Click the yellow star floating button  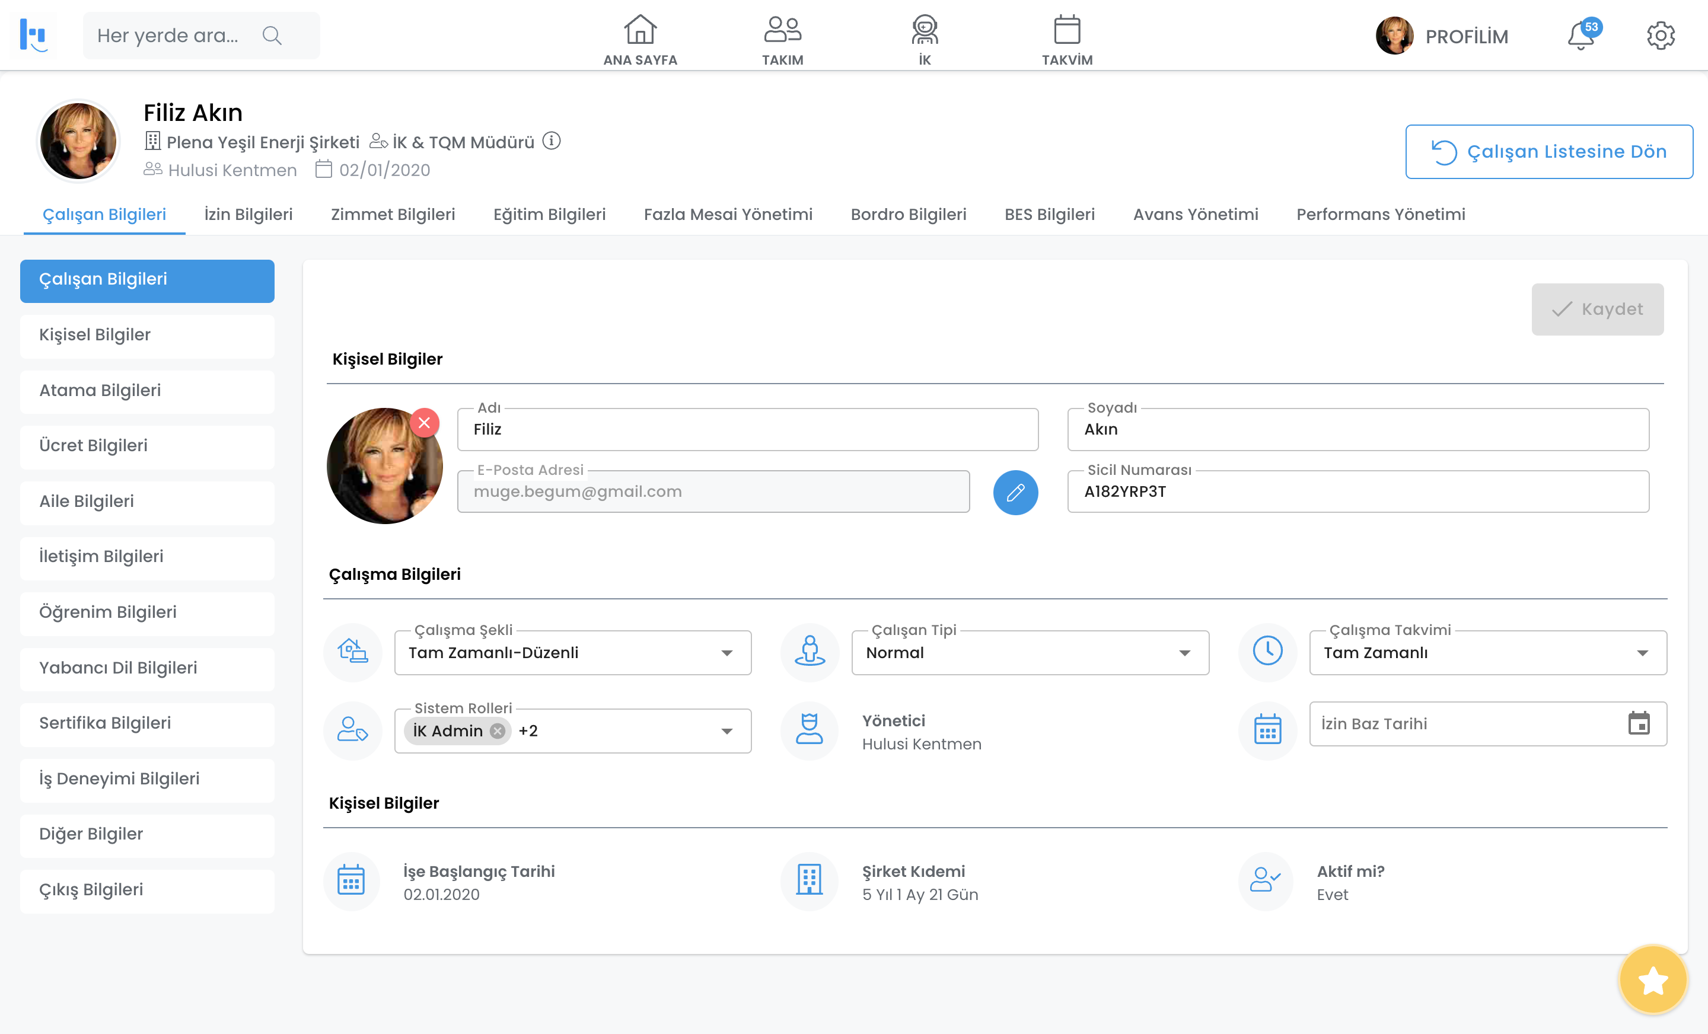(x=1652, y=980)
